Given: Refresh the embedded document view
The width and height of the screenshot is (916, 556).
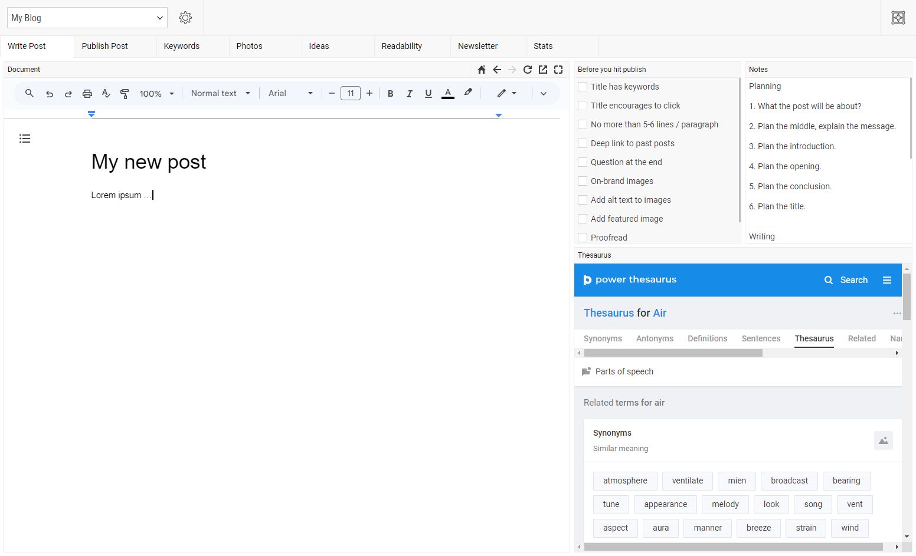Looking at the screenshot, I should [527, 70].
